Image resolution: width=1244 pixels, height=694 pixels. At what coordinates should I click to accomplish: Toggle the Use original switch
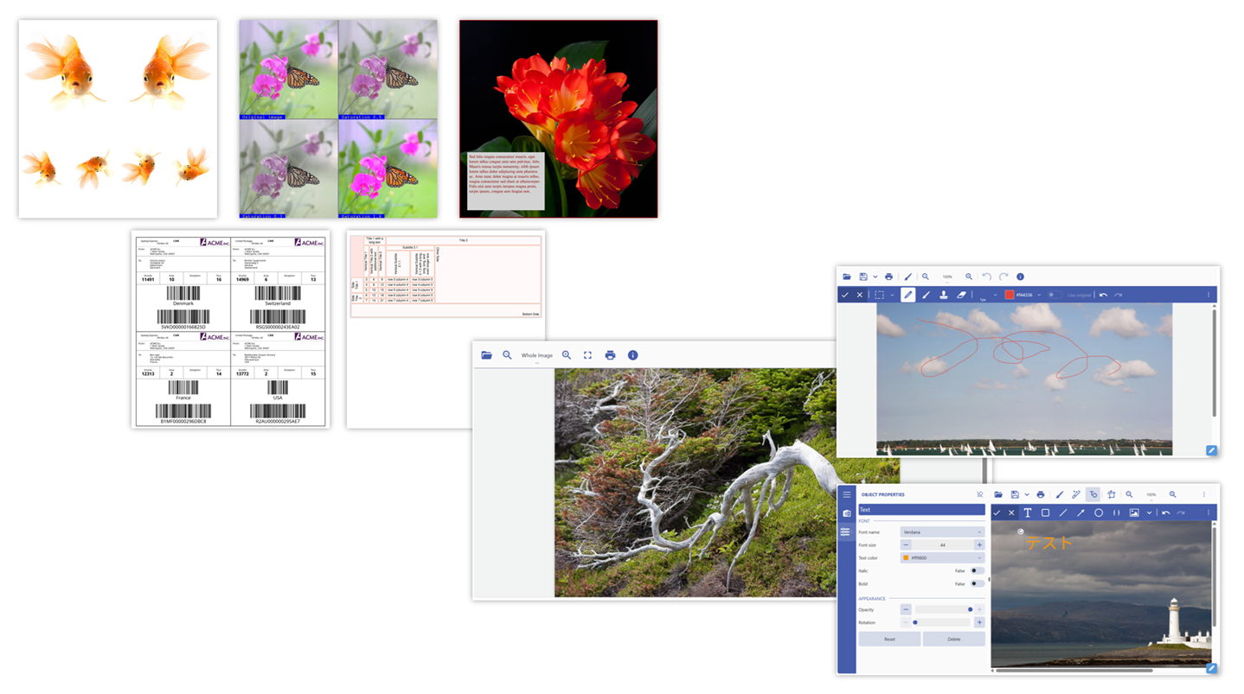[1054, 295]
